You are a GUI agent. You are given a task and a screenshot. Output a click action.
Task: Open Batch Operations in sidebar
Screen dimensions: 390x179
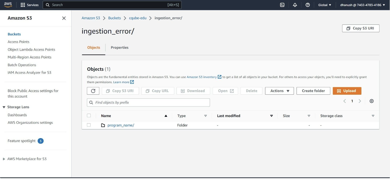[x=22, y=65]
